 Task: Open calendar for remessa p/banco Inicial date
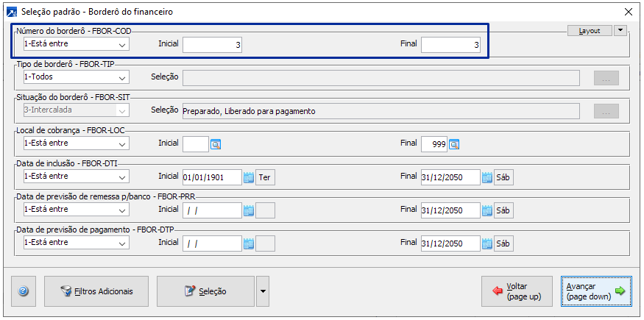tap(249, 211)
